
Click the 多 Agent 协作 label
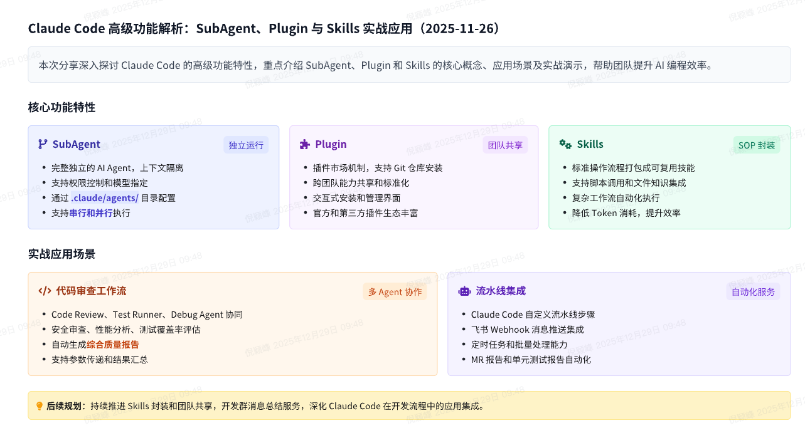(394, 292)
